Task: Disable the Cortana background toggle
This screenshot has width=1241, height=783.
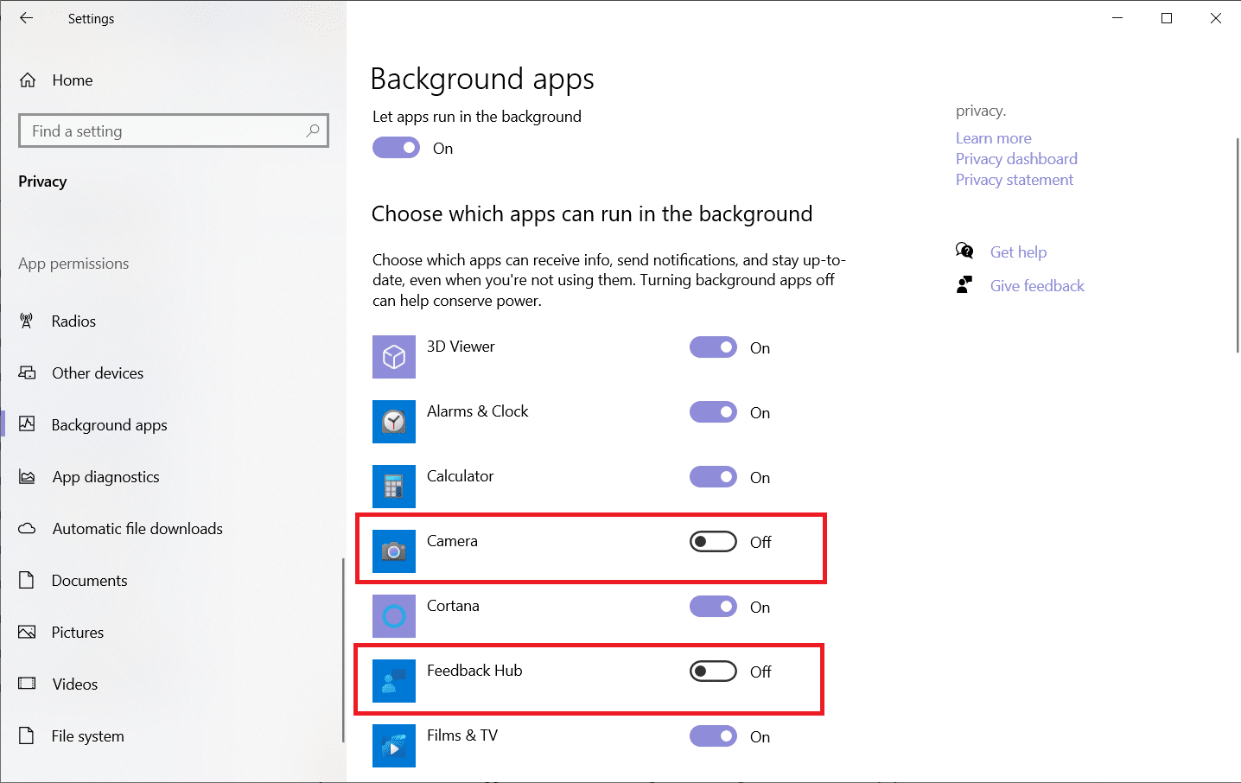Action: coord(713,607)
